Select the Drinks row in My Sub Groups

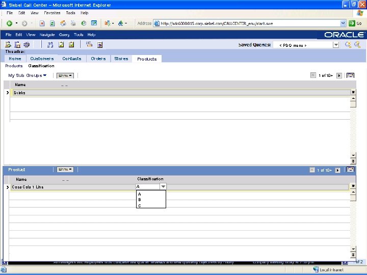(x=181, y=93)
